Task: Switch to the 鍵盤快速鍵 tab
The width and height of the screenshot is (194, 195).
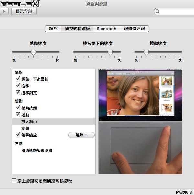Action: [134, 29]
